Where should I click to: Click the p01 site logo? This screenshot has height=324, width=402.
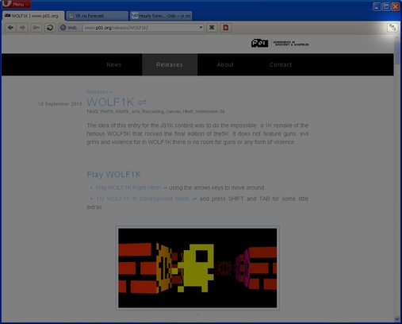click(259, 43)
